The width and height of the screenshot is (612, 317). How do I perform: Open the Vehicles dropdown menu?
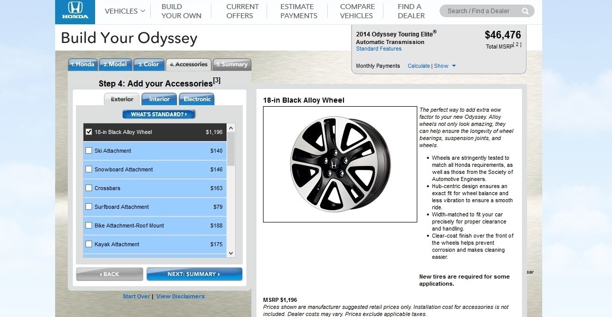pyautogui.click(x=125, y=11)
